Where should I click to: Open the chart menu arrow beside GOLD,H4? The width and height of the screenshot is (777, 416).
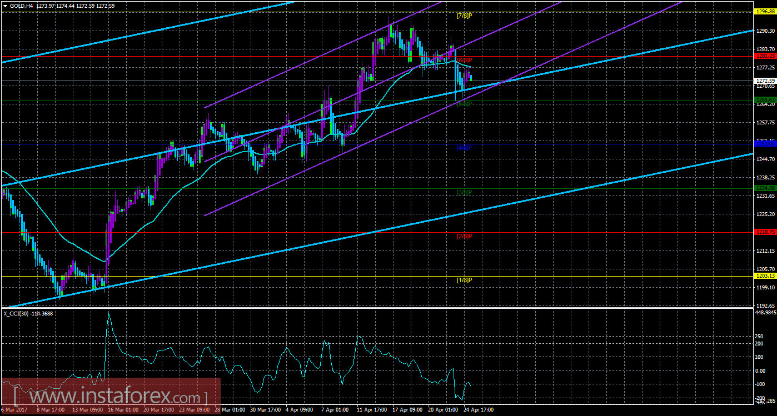tap(4, 6)
